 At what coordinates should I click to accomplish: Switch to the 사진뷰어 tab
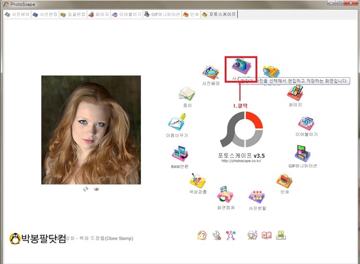17,13
